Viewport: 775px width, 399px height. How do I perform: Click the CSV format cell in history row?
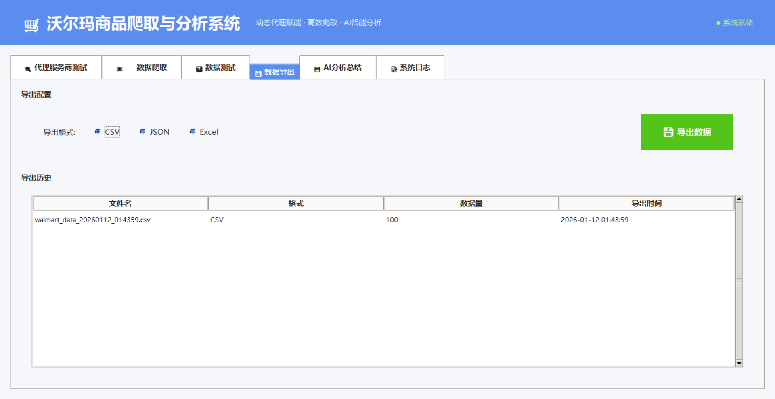pos(217,220)
